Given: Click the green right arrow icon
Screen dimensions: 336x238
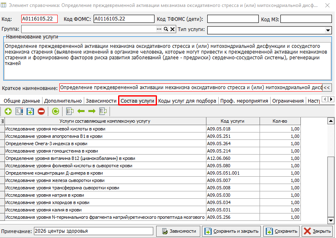Looking at the screenshot, I should click(92, 111).
